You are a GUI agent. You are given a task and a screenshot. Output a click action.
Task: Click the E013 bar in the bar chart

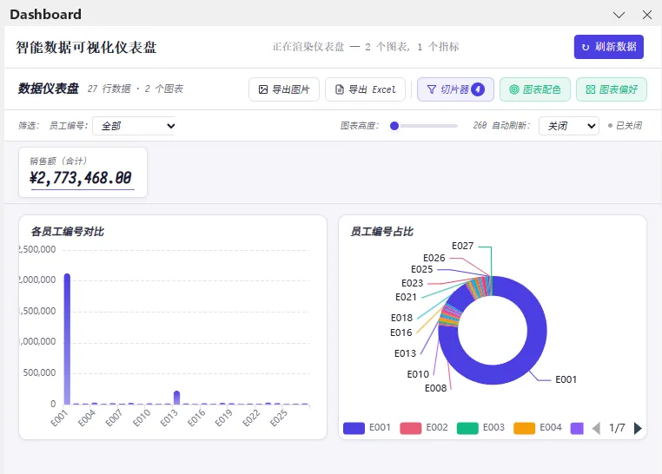177,398
